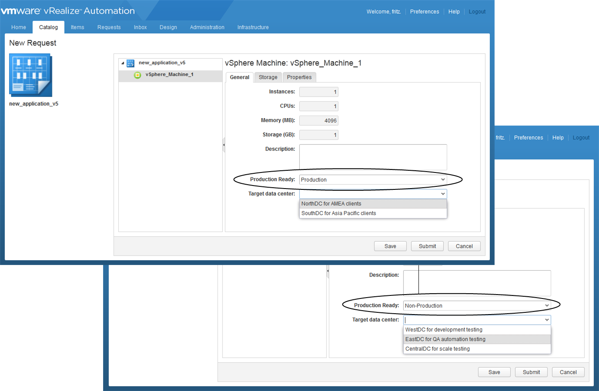Screen dimensions: 599x391
Task: Collapse the splitter handle in back window
Action: click(328, 271)
